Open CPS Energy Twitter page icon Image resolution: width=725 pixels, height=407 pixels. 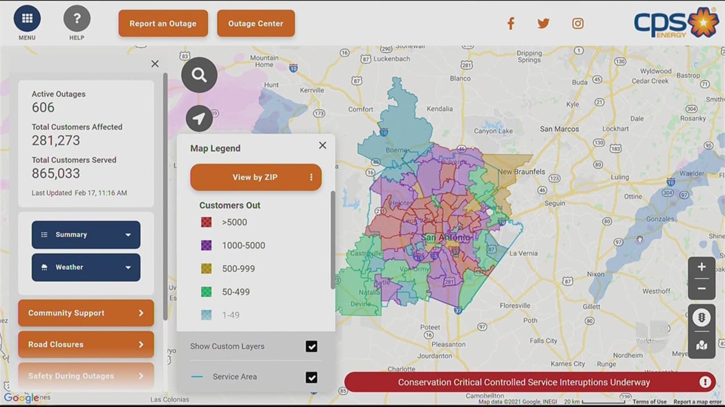tap(543, 23)
